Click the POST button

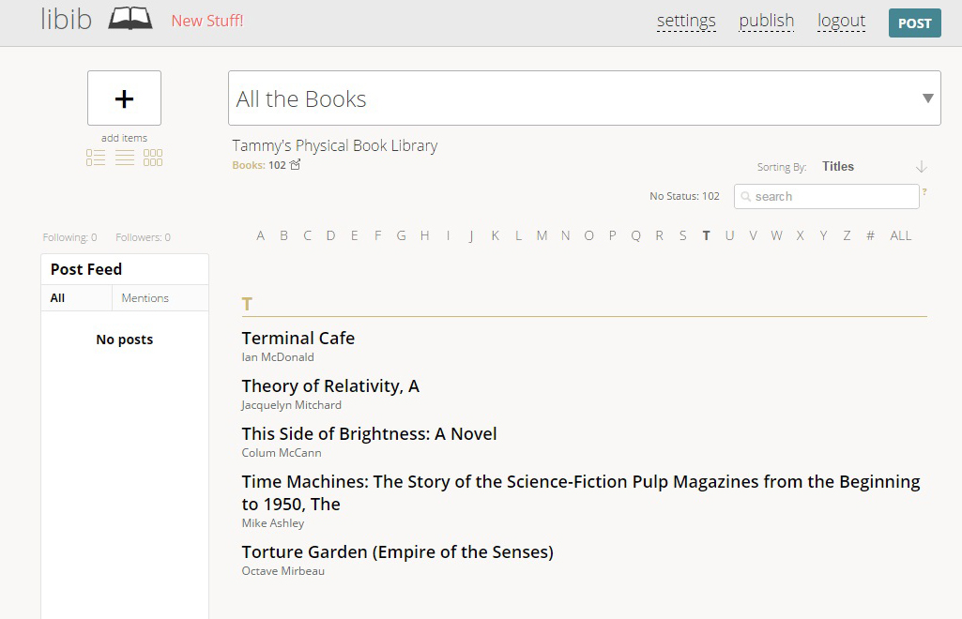pos(914,23)
